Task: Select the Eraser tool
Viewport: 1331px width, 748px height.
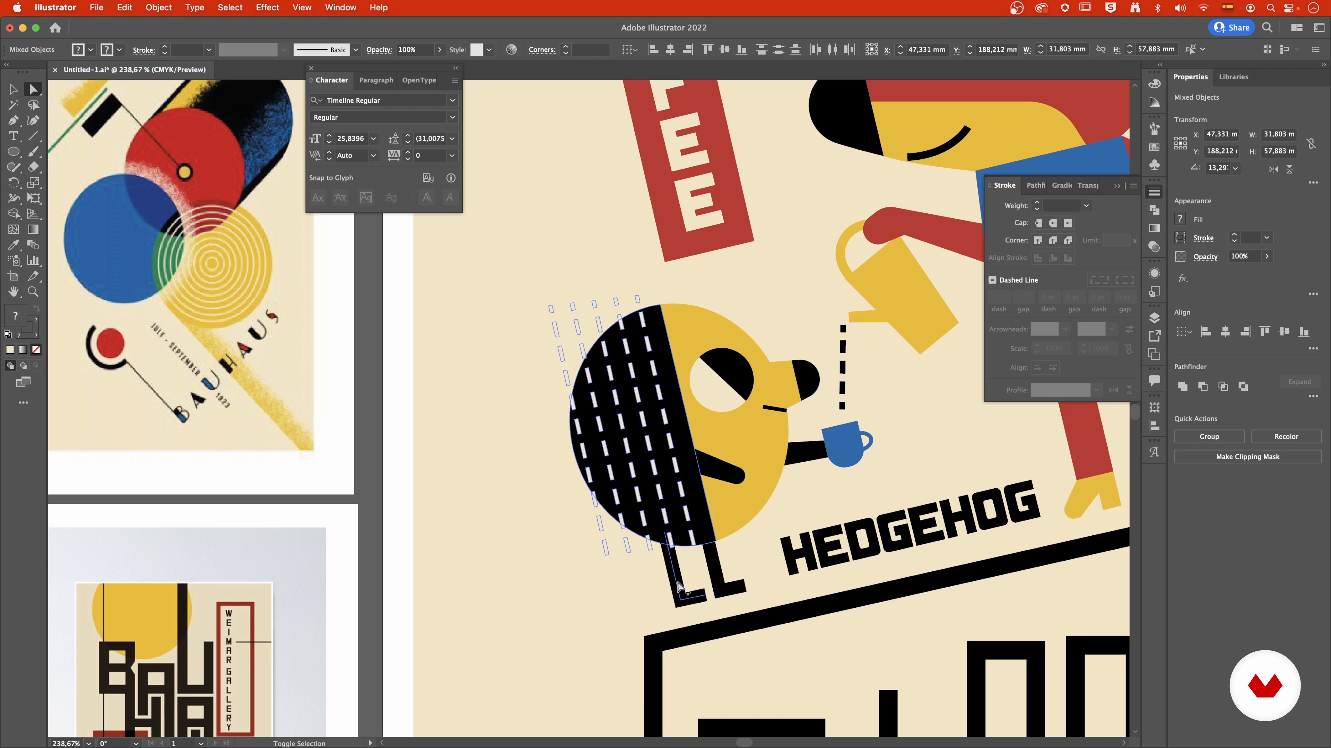Action: click(33, 167)
